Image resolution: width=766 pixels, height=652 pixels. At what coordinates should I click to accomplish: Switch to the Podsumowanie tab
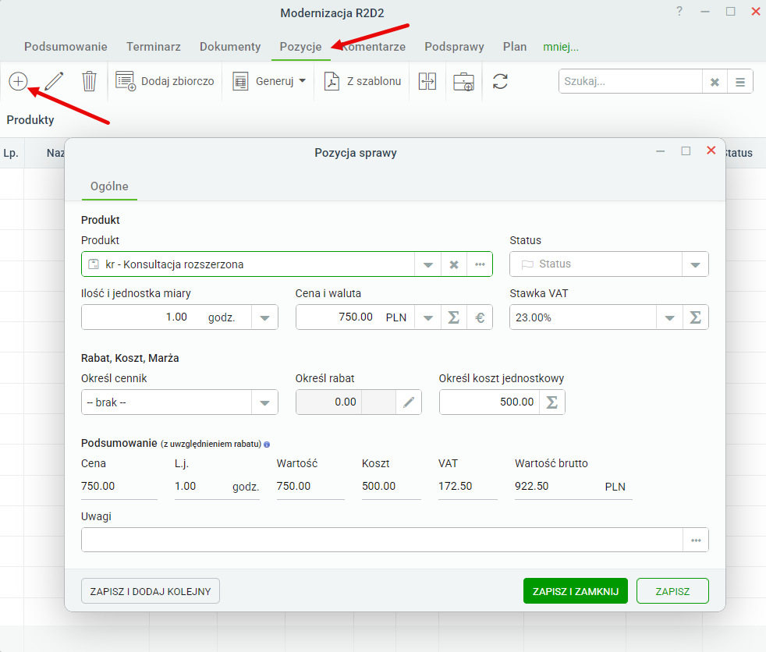(66, 46)
